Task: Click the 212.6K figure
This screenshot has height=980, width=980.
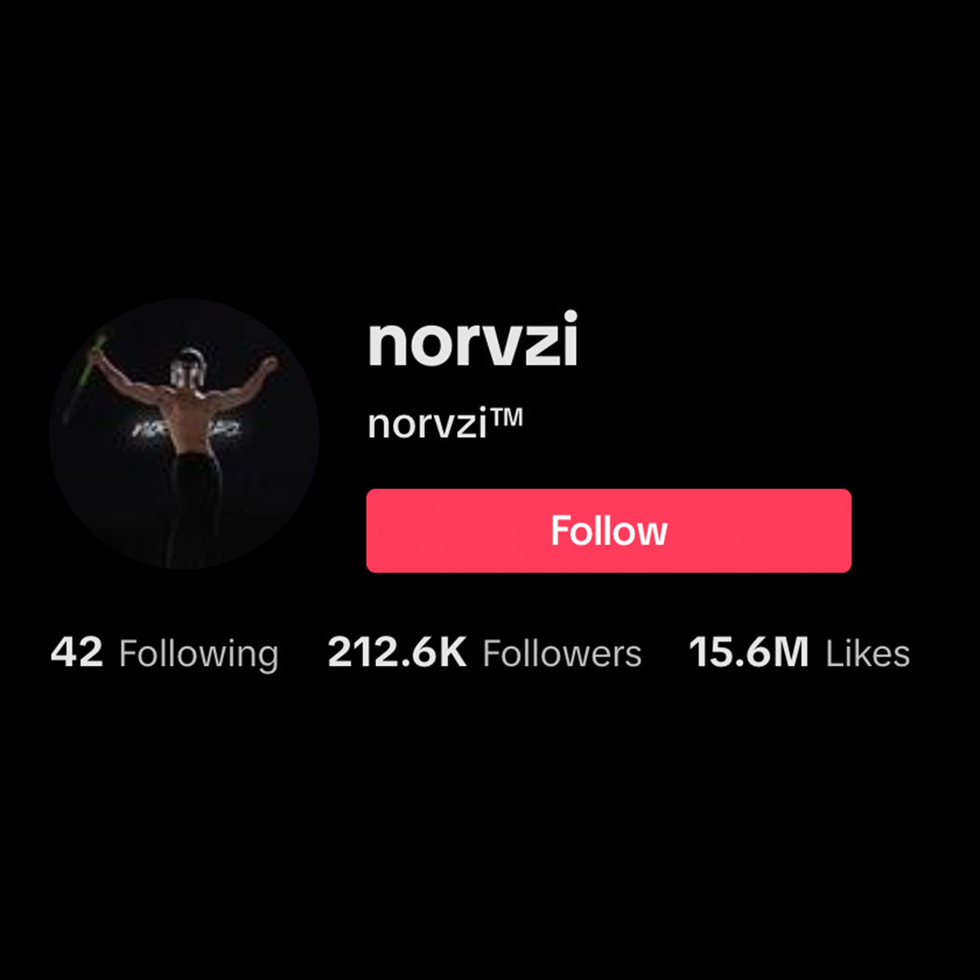Action: (x=397, y=652)
